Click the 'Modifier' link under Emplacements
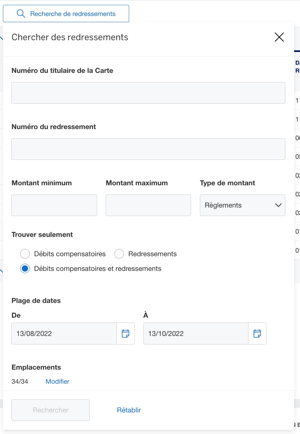Screen dimensions: 300x434 57,381
